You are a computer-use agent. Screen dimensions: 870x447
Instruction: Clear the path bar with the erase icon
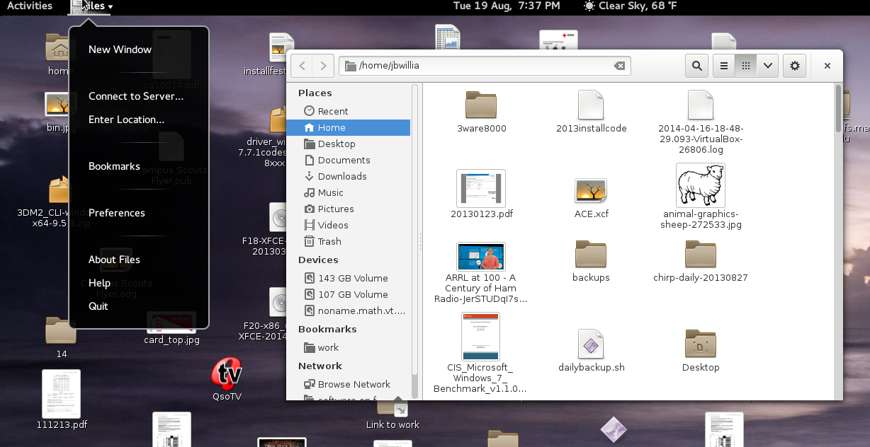[x=619, y=66]
